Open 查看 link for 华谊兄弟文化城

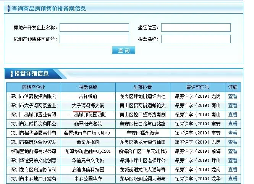(x=233, y=161)
